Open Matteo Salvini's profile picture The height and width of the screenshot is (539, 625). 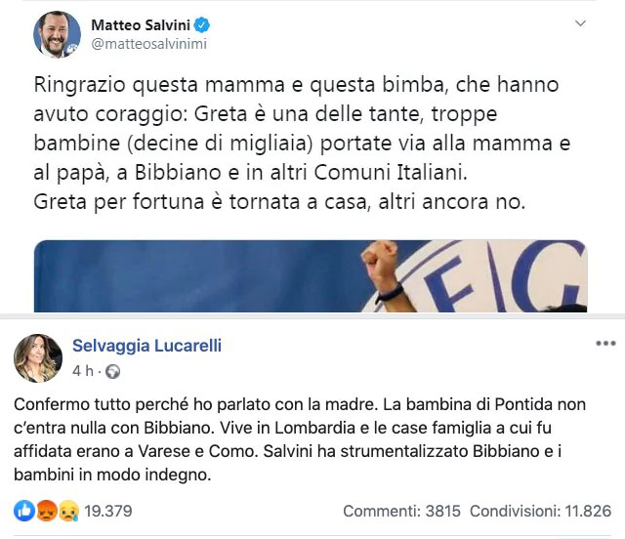pyautogui.click(x=58, y=34)
